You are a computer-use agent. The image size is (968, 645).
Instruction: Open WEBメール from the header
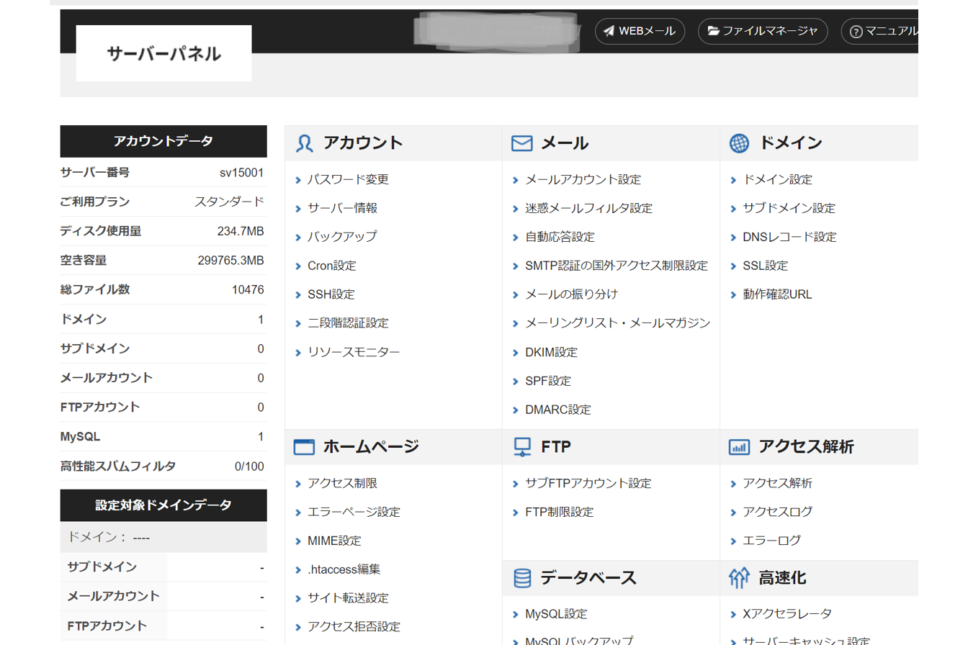tap(639, 31)
